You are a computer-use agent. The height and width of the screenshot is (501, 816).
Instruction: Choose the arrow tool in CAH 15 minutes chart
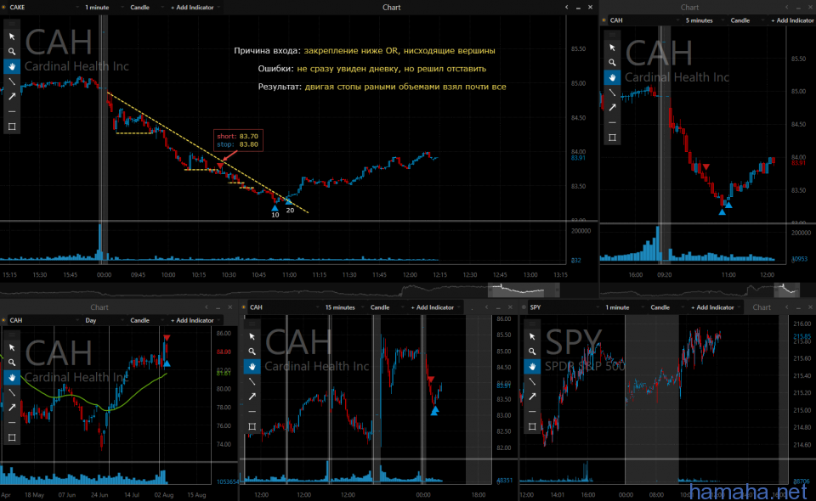click(252, 397)
